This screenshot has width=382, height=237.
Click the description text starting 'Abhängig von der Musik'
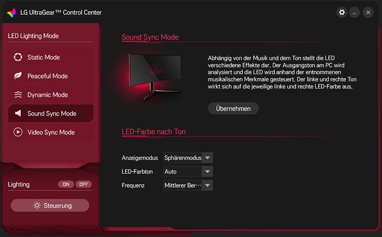(282, 72)
